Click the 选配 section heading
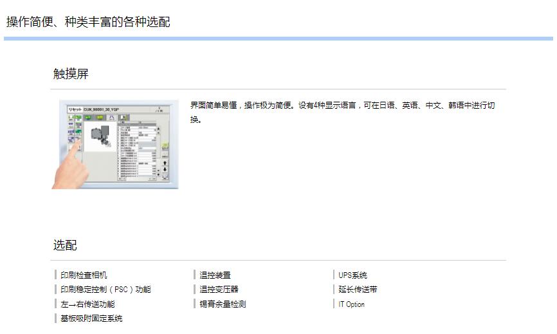This screenshot has height=334, width=557. pos(65,245)
